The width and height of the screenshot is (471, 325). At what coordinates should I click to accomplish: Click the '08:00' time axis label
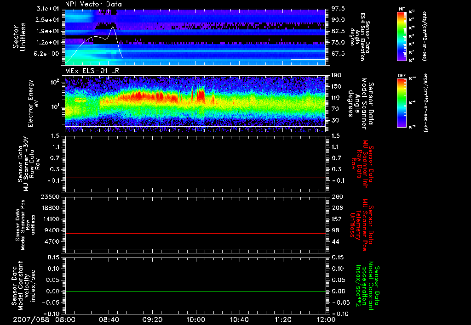pos(65,319)
